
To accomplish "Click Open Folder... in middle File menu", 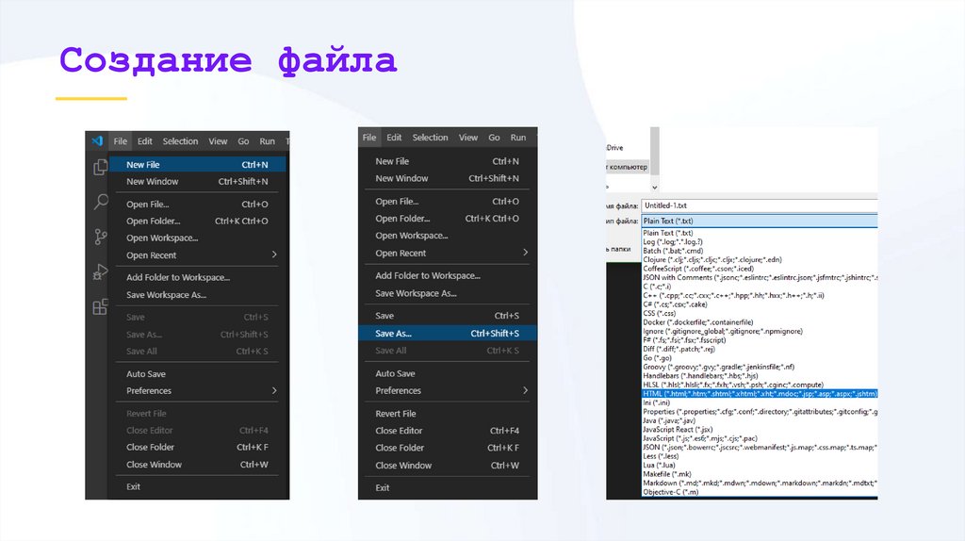I will point(448,219).
